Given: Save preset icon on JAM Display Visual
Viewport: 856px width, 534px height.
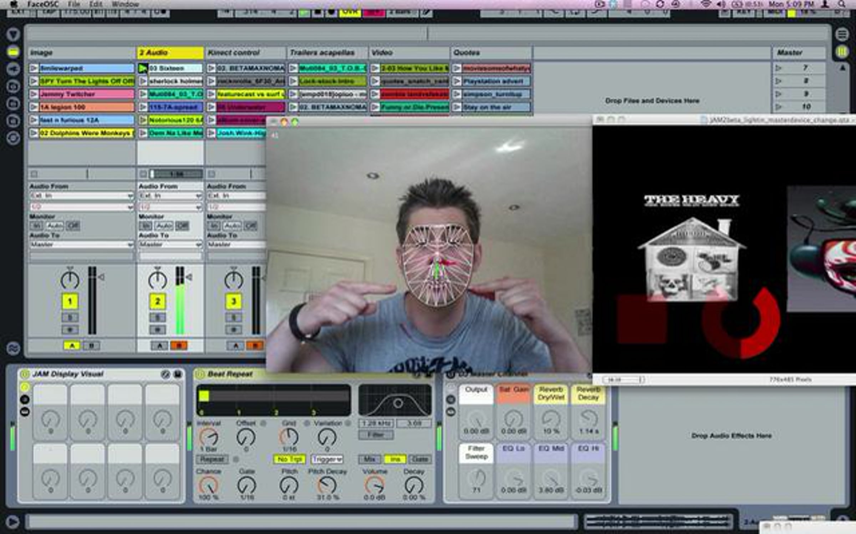Looking at the screenshot, I should tap(178, 374).
